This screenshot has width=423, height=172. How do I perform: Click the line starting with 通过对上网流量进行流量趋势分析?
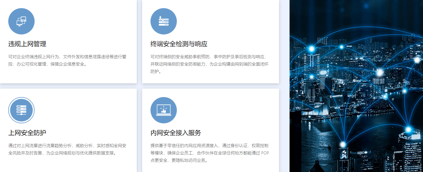67,146
